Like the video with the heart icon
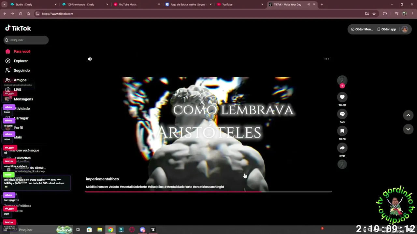Screen dimensions: 417x234 click(x=342, y=97)
